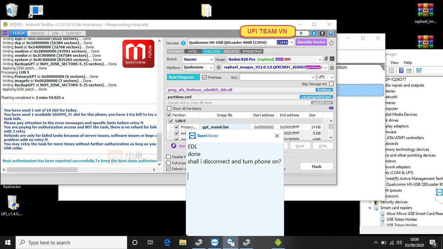
Task: Open UFI settings gear icon
Action: (331, 33)
